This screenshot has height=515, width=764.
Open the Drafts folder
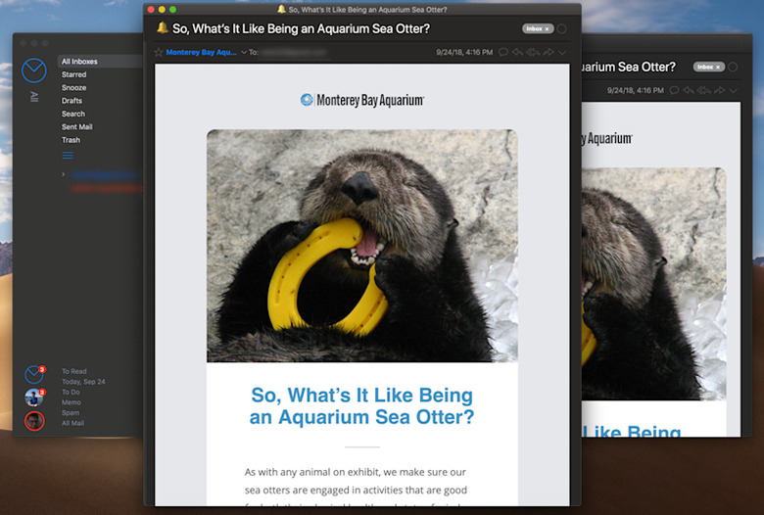pyautogui.click(x=72, y=101)
